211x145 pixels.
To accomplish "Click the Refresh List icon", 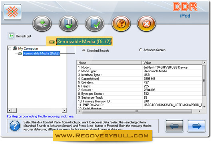I will (x=11, y=36).
